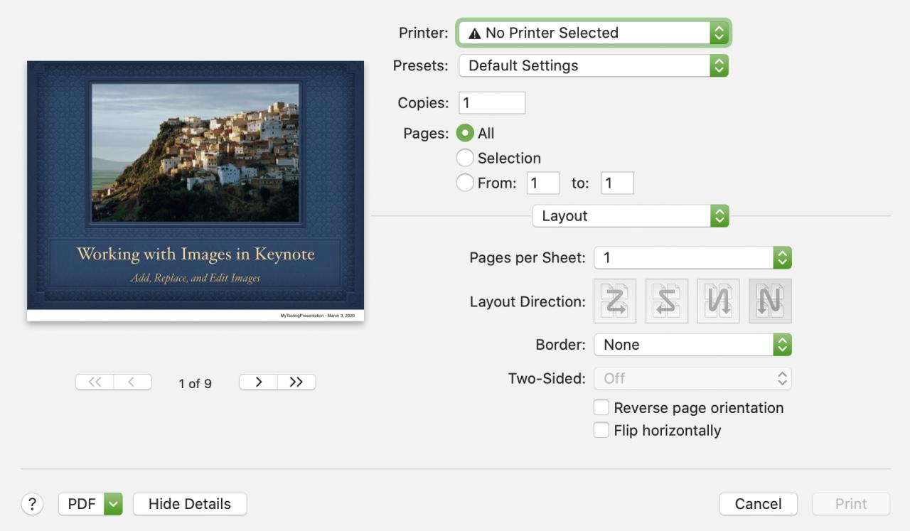Cancel the print dialog
The height and width of the screenshot is (531, 910).
tap(758, 504)
